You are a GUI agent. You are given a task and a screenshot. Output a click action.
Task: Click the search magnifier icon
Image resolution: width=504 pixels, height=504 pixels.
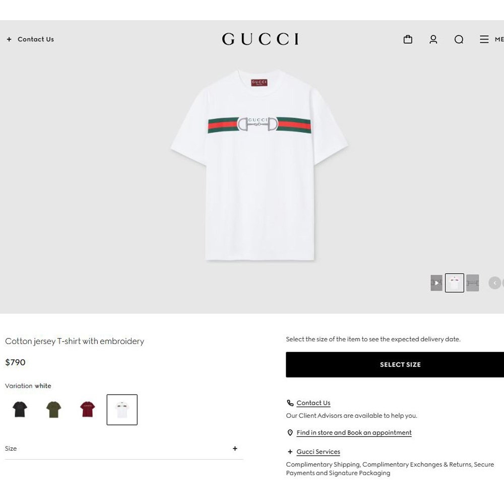coord(459,39)
